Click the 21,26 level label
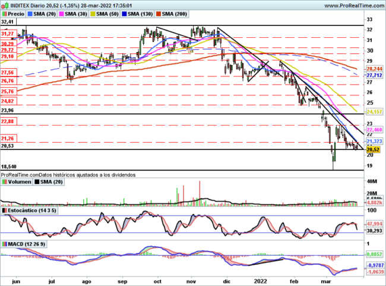Image resolution: width=386 pixels, height=286 pixels. pos(8,139)
